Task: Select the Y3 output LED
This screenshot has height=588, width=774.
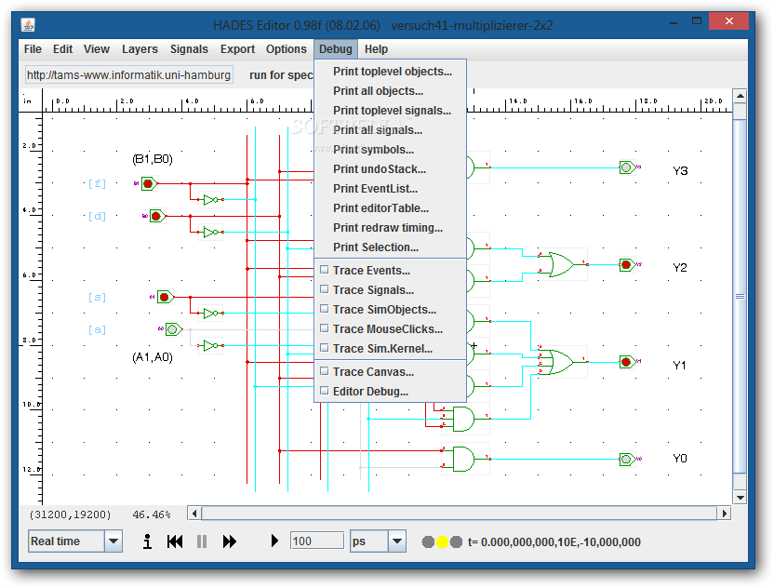Action: (627, 167)
